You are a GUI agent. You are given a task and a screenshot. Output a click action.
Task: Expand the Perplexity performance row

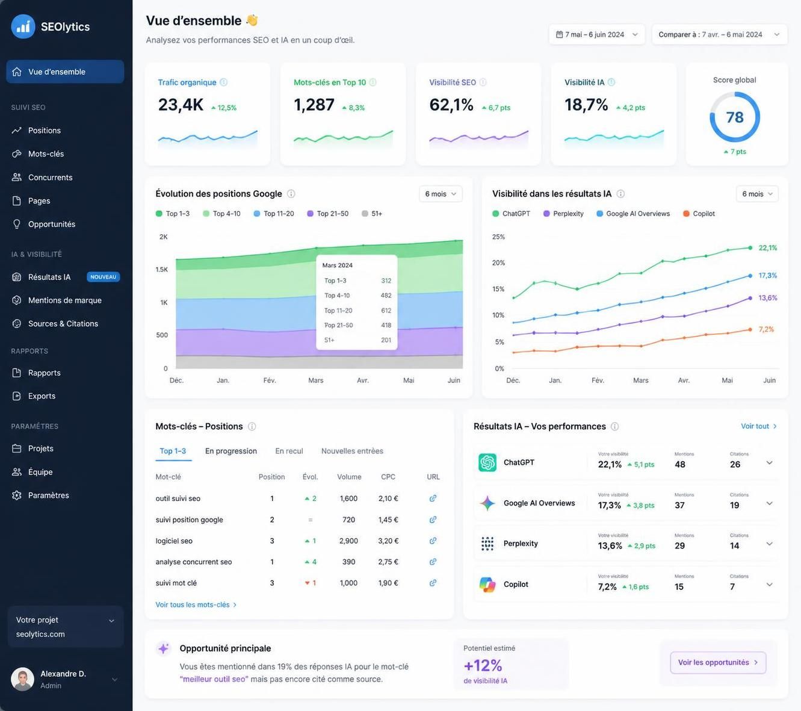(x=769, y=544)
